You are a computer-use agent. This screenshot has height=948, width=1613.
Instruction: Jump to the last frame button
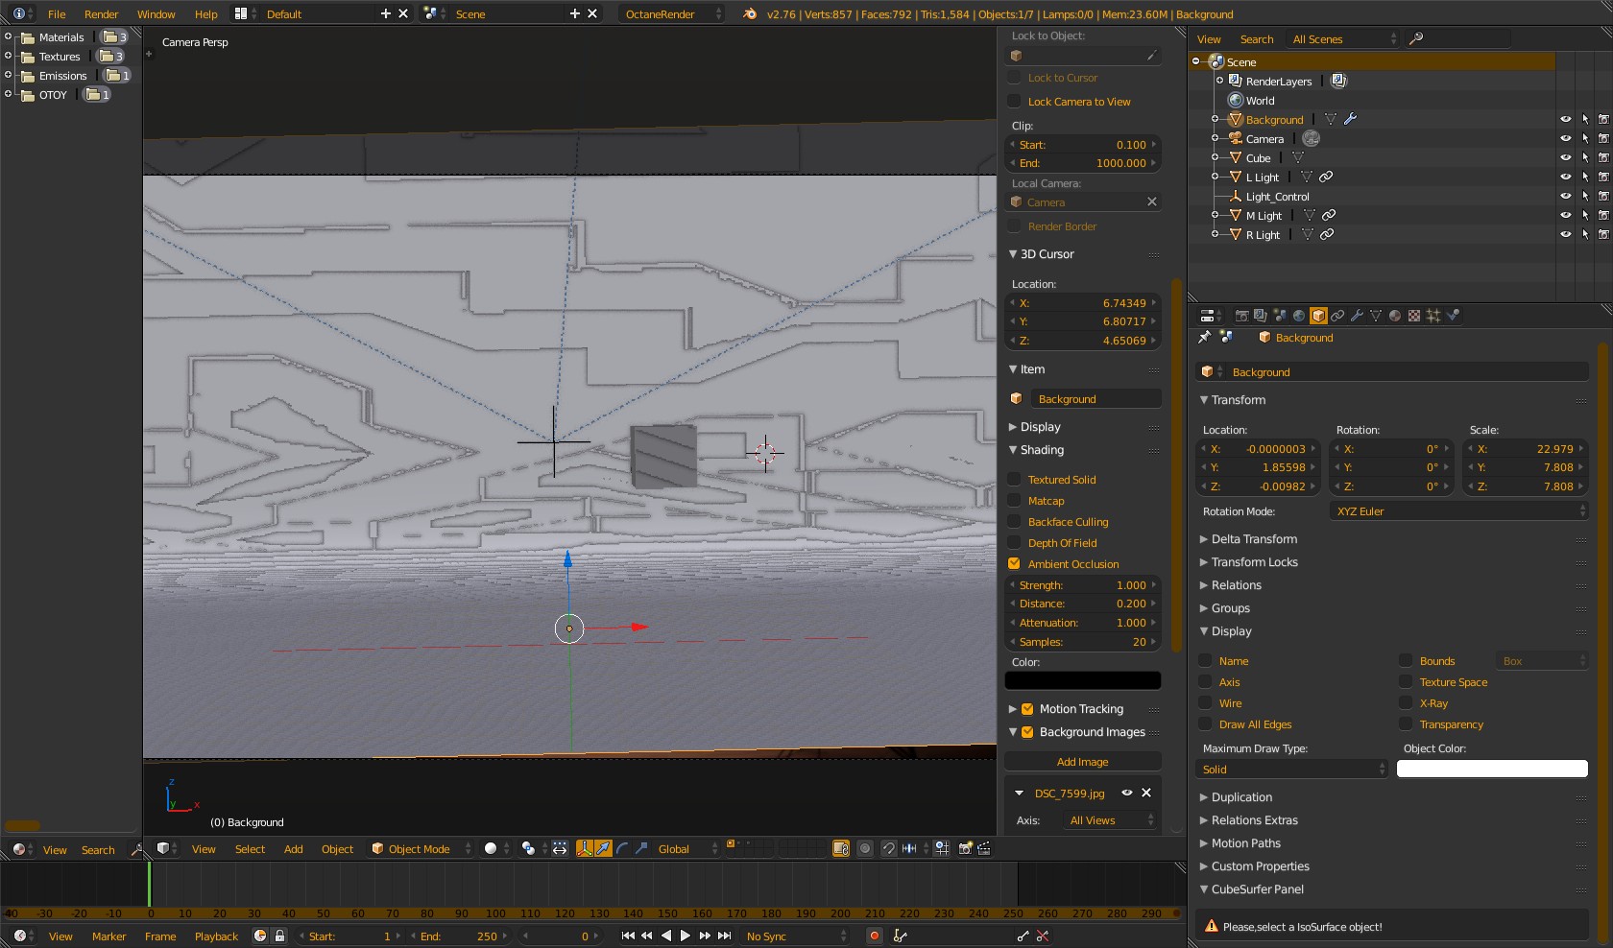click(724, 936)
